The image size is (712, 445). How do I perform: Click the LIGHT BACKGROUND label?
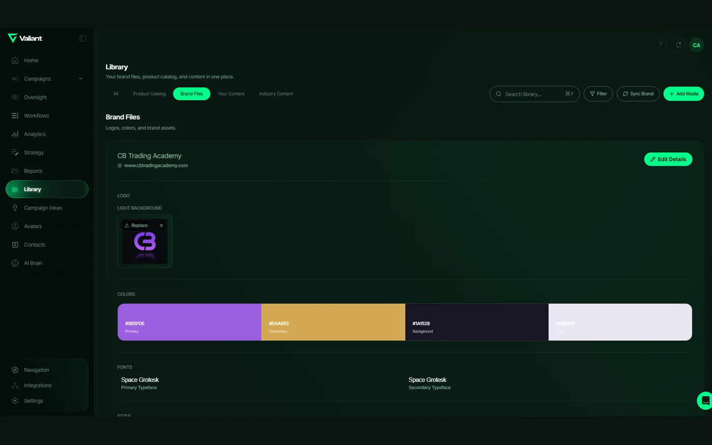139,208
